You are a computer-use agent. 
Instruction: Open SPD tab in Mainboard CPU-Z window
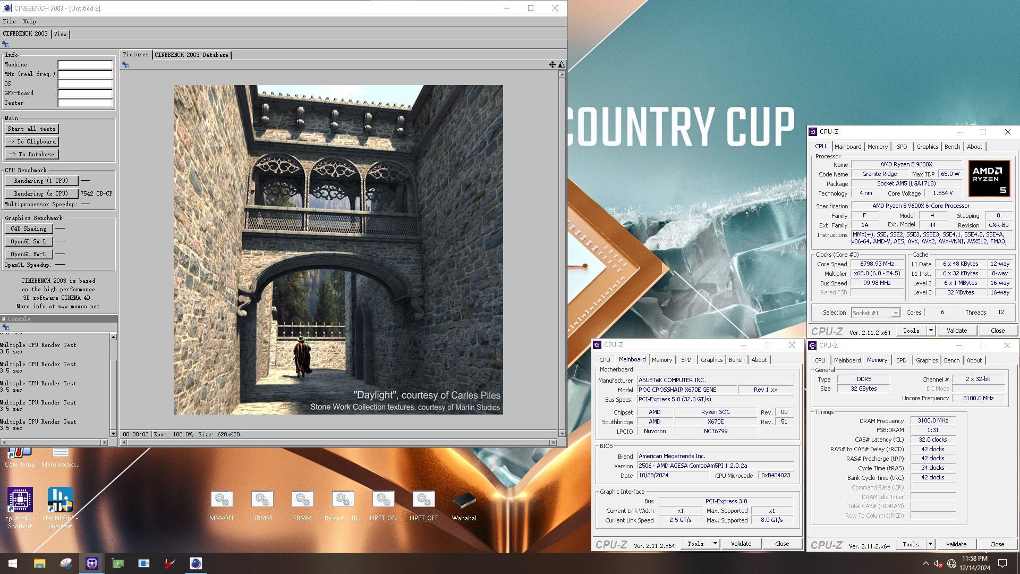pos(686,360)
